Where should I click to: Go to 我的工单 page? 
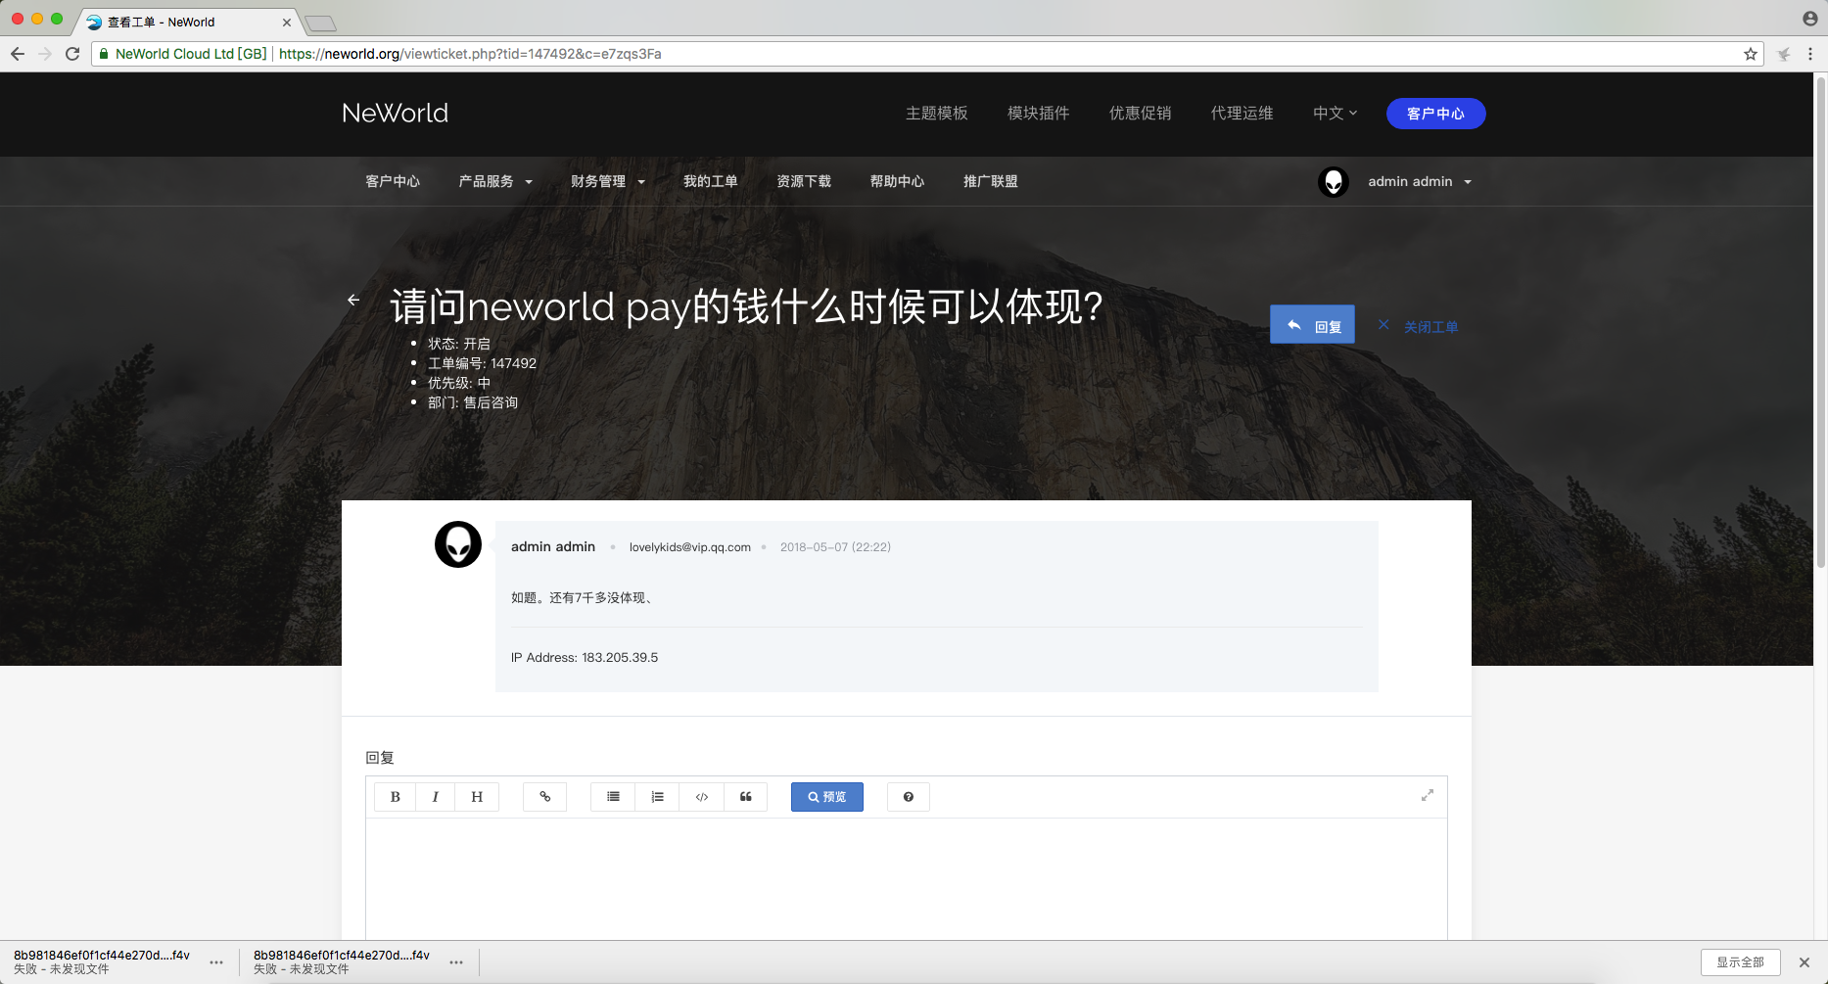[x=711, y=182]
